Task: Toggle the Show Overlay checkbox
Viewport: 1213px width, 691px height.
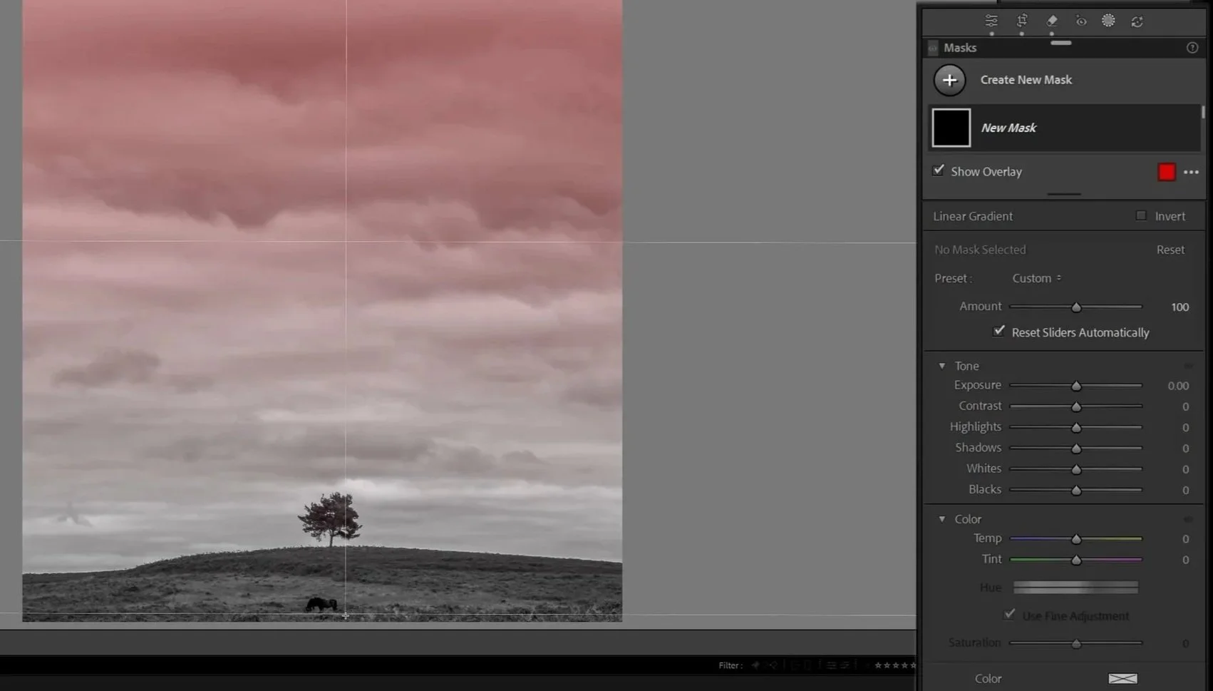Action: click(x=939, y=170)
